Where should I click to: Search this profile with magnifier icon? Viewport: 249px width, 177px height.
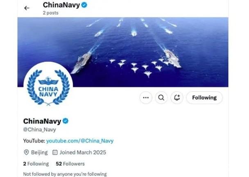tap(161, 97)
